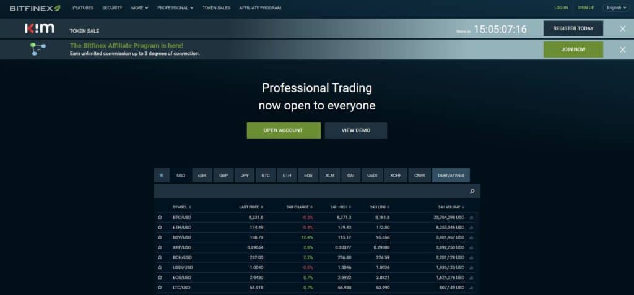This screenshot has width=634, height=295.
Task: Dismiss the Affiliate Program banner
Action: [x=623, y=49]
